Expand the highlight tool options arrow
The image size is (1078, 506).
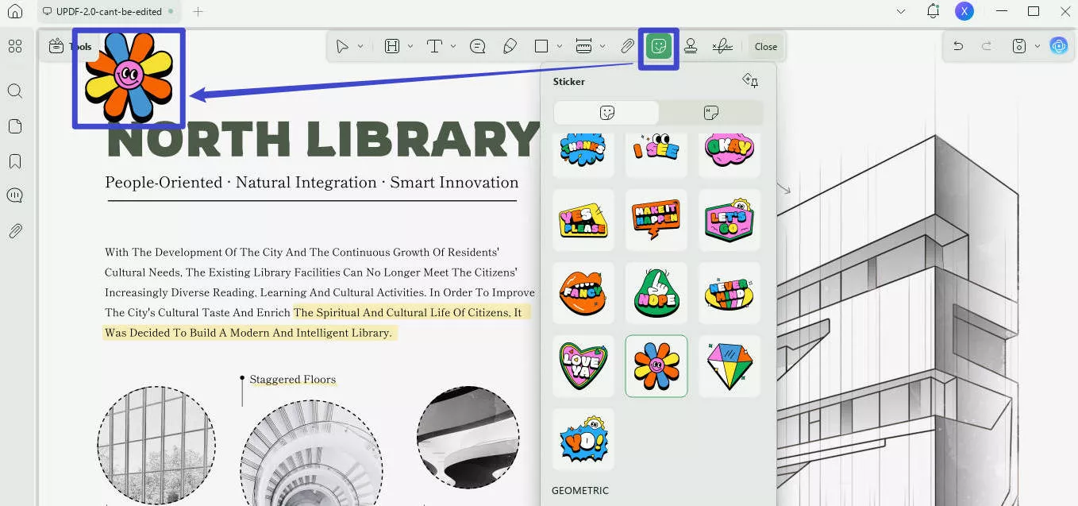410,46
